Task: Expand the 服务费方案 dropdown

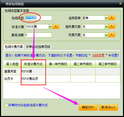Action: coord(106,27)
